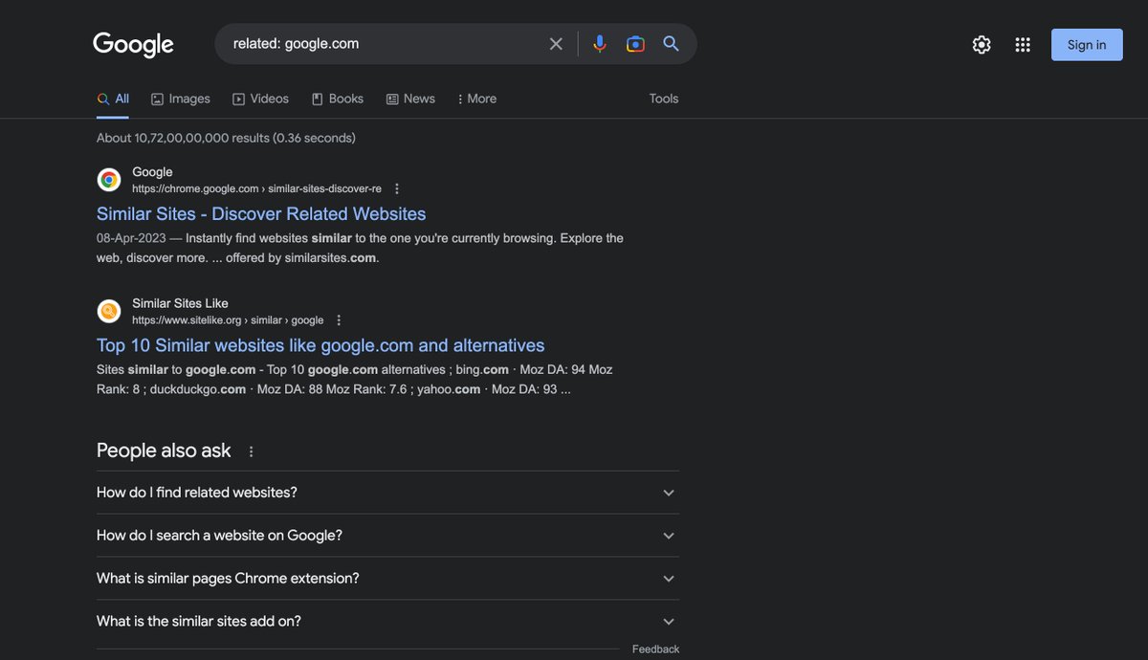Submit search with the magnifying glass icon
The image size is (1148, 660).
click(672, 44)
